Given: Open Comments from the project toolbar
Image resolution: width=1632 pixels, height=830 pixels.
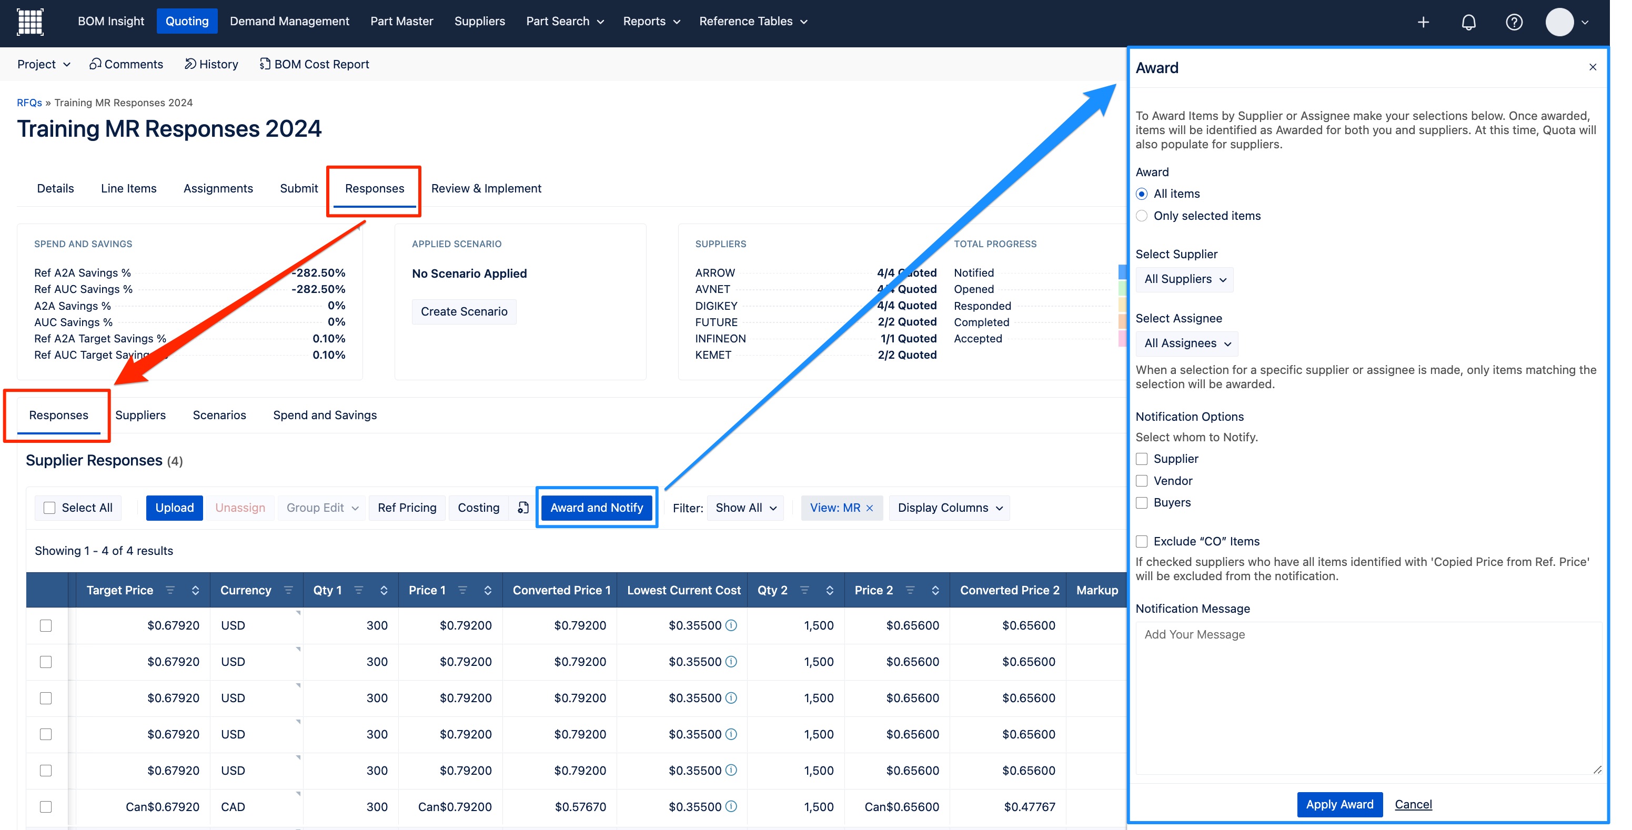Looking at the screenshot, I should [x=126, y=64].
